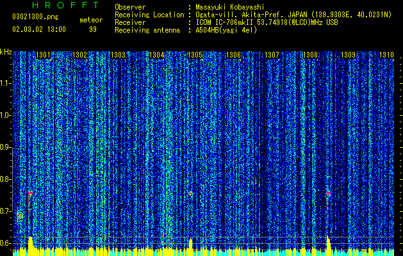Click the HROFFT title text
Screen dimensions: 403x256
click(x=65, y=5)
